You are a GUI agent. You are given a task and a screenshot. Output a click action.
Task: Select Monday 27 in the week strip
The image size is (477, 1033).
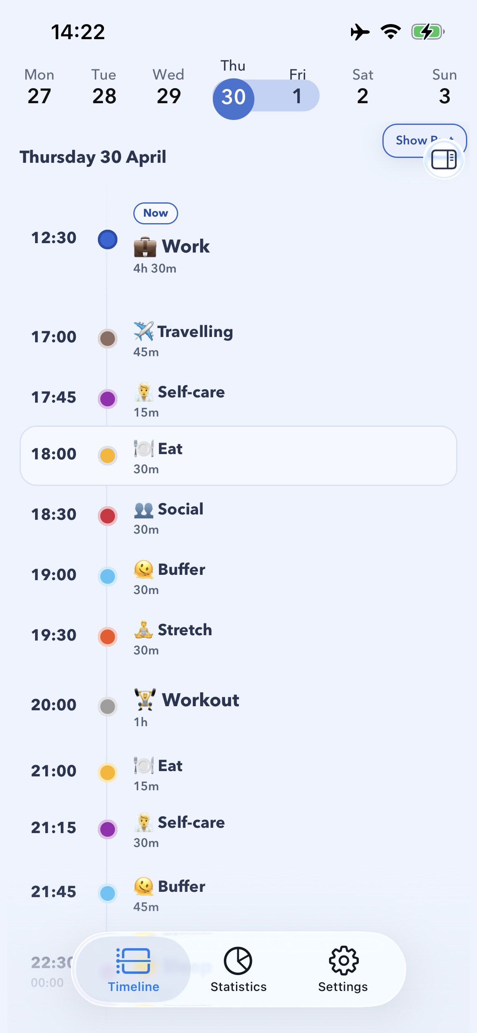tap(39, 88)
